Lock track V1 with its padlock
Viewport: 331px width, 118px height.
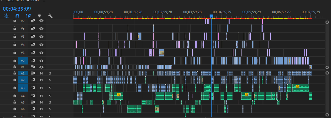click(15, 67)
